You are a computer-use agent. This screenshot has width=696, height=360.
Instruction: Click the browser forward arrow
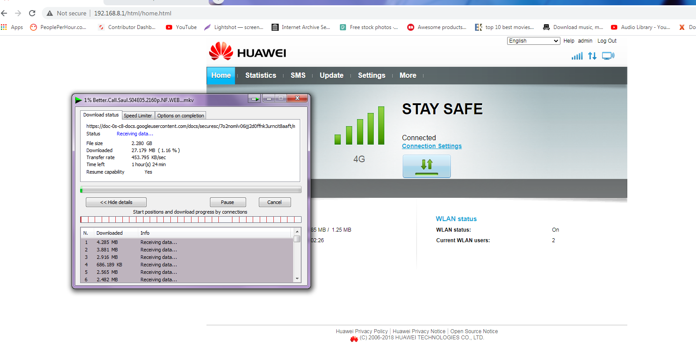click(x=18, y=13)
